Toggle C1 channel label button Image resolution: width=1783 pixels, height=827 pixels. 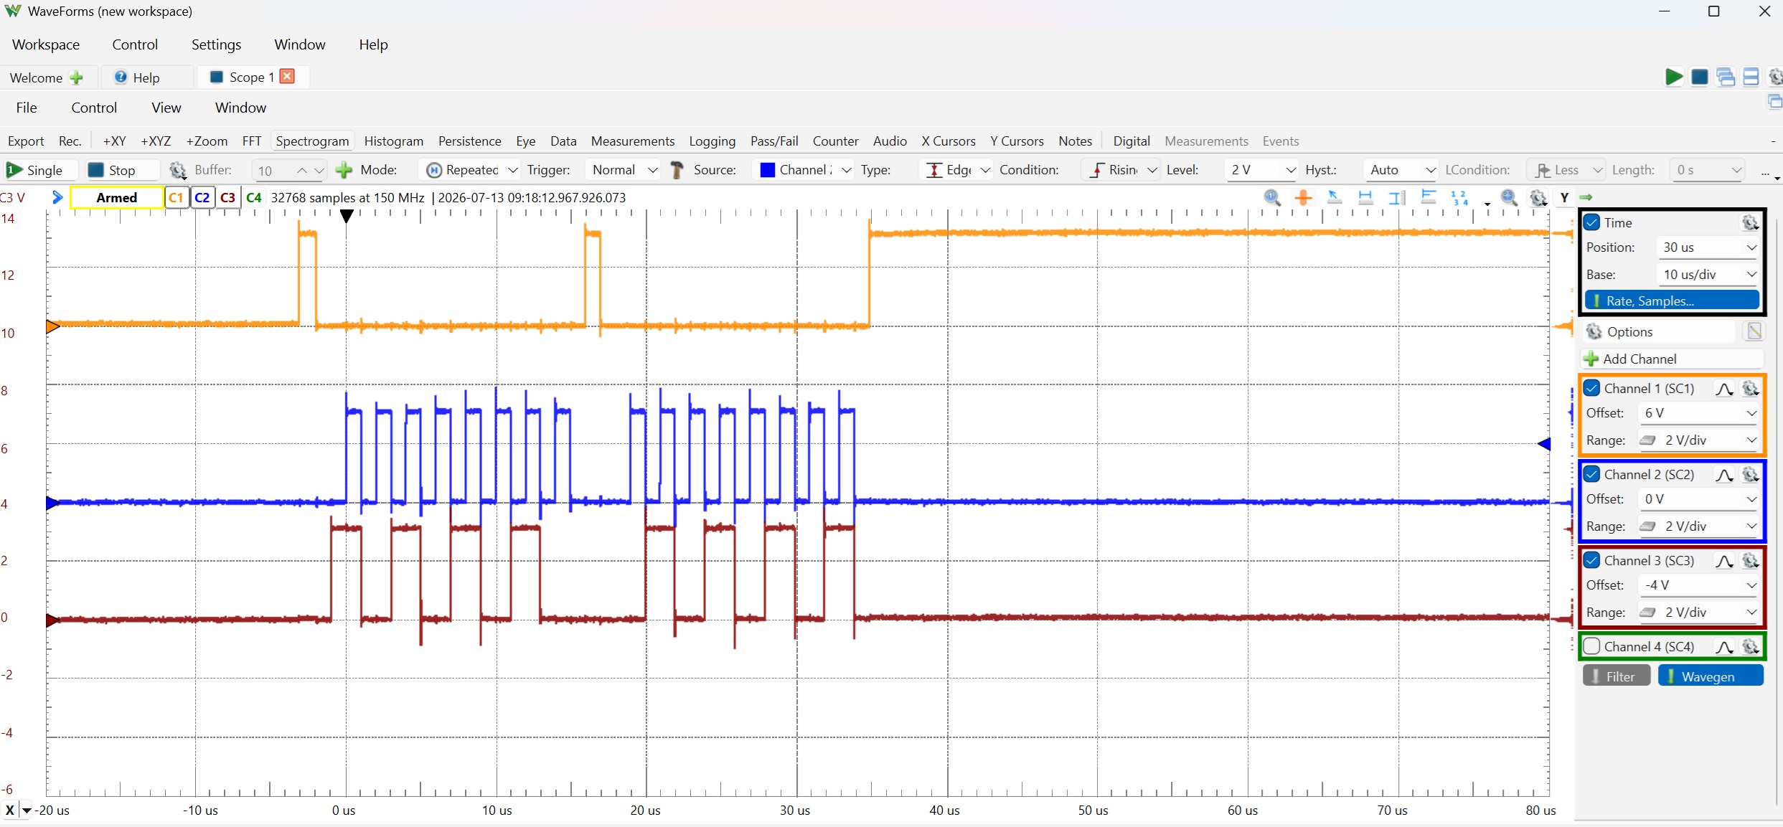(177, 197)
